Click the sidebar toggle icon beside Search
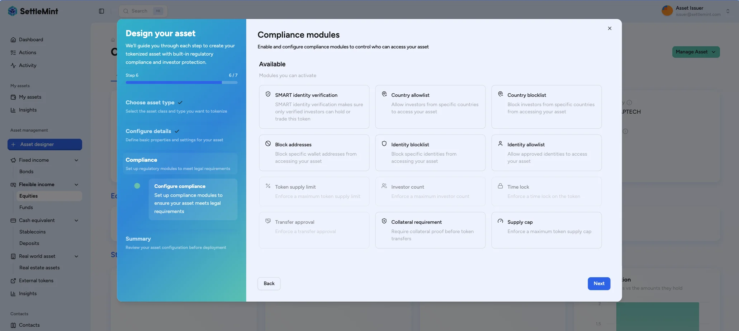The width and height of the screenshot is (739, 331). coord(101,11)
